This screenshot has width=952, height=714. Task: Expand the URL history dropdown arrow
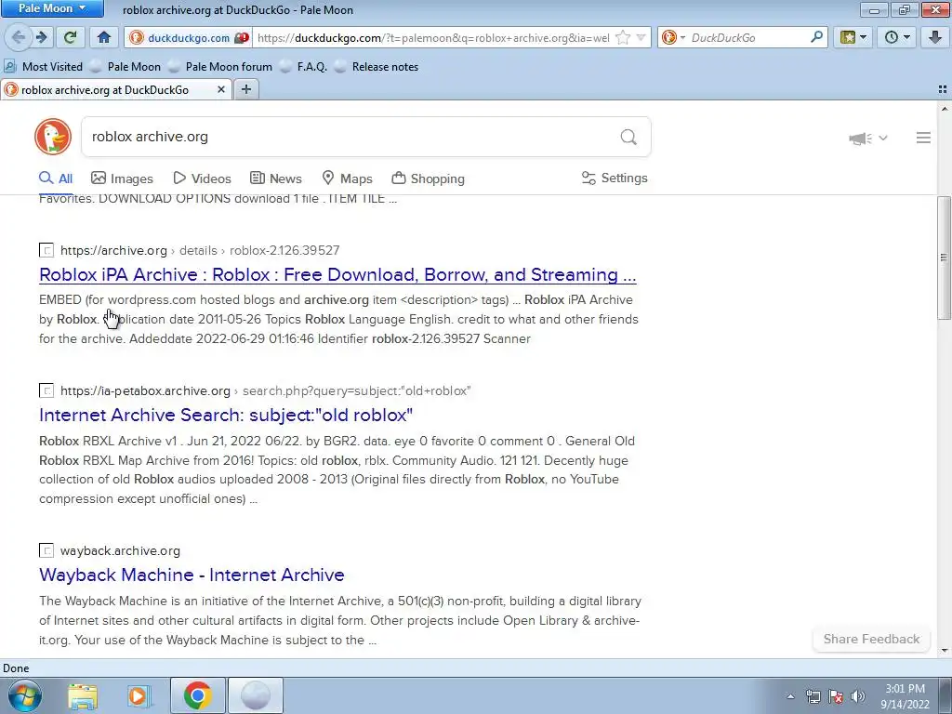641,37
